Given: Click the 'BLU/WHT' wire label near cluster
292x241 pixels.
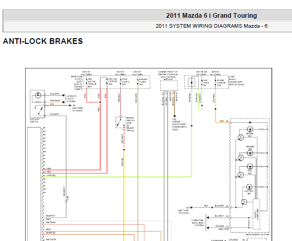Looking at the screenshot, I should 219,216.
